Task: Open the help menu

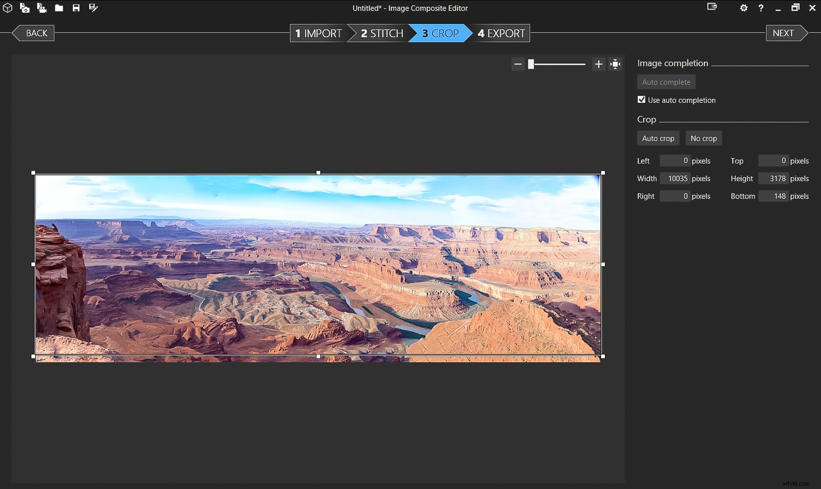Action: point(761,8)
